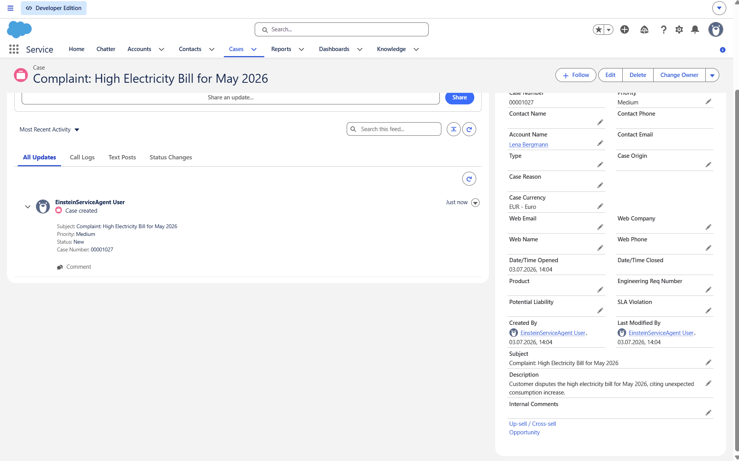Switch to Text Posts feed filter
Viewport: 739px width, 461px height.
[122, 157]
